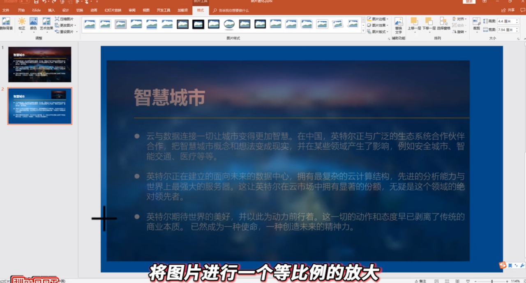Open the iSlide tab
Viewport: 526px width, 283px height.
[x=36, y=10]
